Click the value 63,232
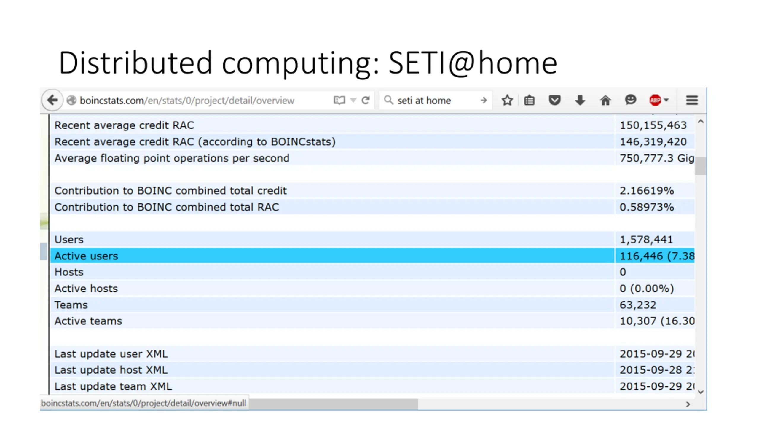Viewport: 759px width, 427px height. pos(638,305)
